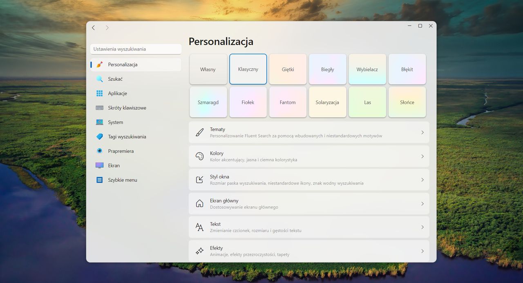
Task: Click the Ekran główny home icon
Action: 199,203
